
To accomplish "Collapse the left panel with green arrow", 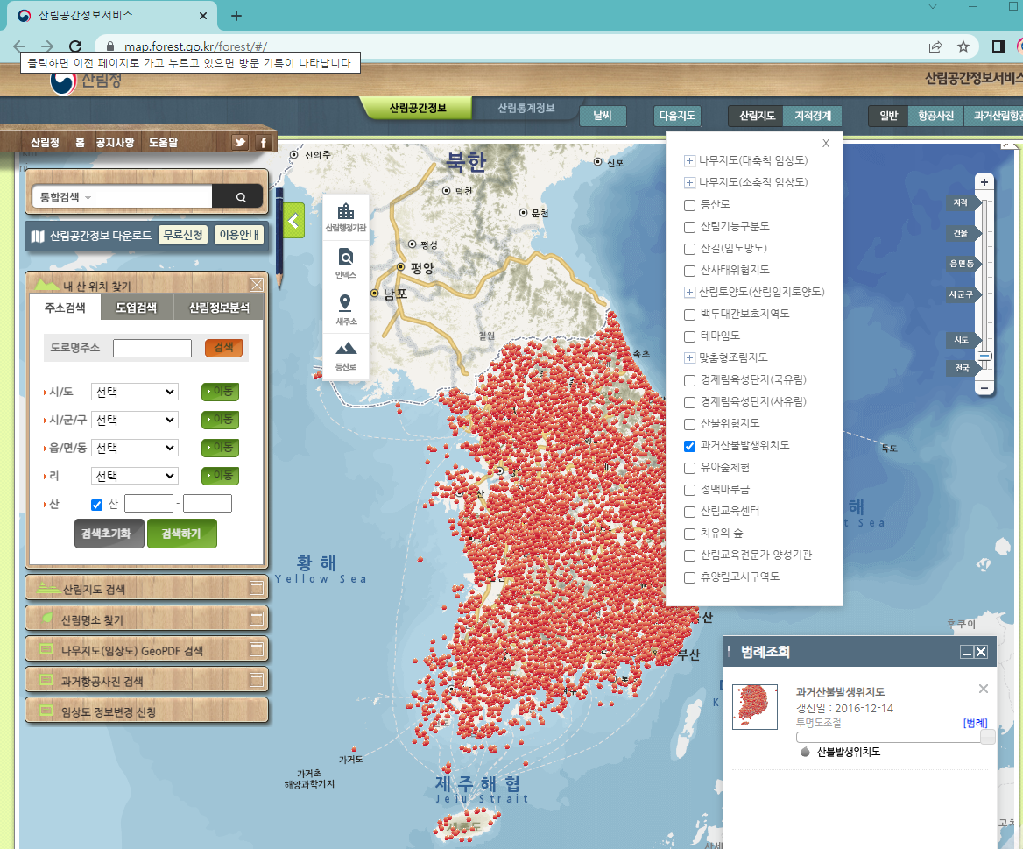I will pyautogui.click(x=293, y=221).
